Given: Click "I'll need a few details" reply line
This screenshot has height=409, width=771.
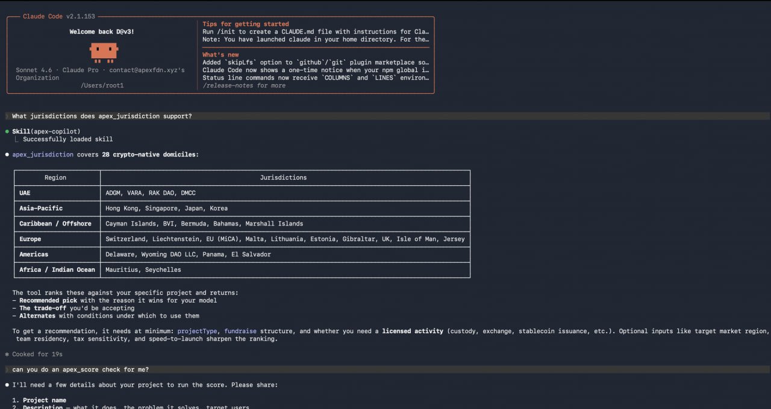Looking at the screenshot, I should 145,385.
